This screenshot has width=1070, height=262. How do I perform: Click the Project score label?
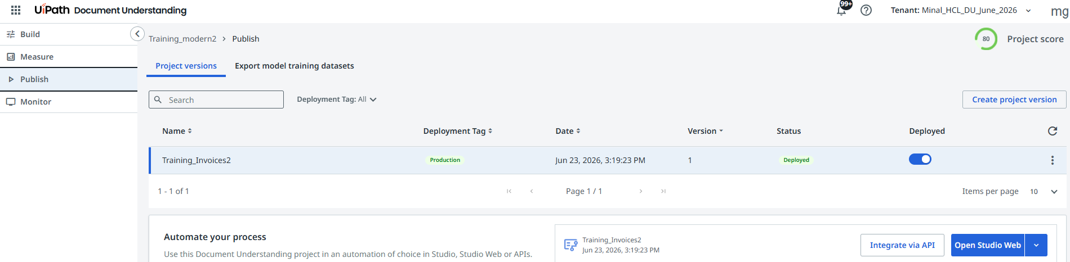(x=1035, y=39)
